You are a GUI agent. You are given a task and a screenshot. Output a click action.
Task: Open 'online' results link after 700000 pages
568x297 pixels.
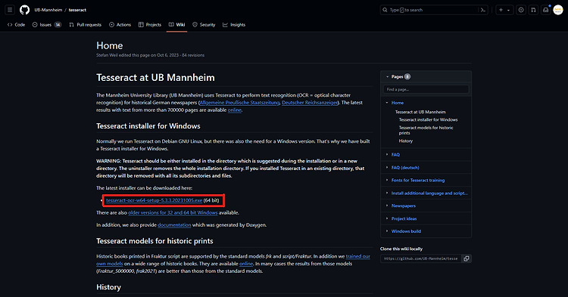point(234,110)
